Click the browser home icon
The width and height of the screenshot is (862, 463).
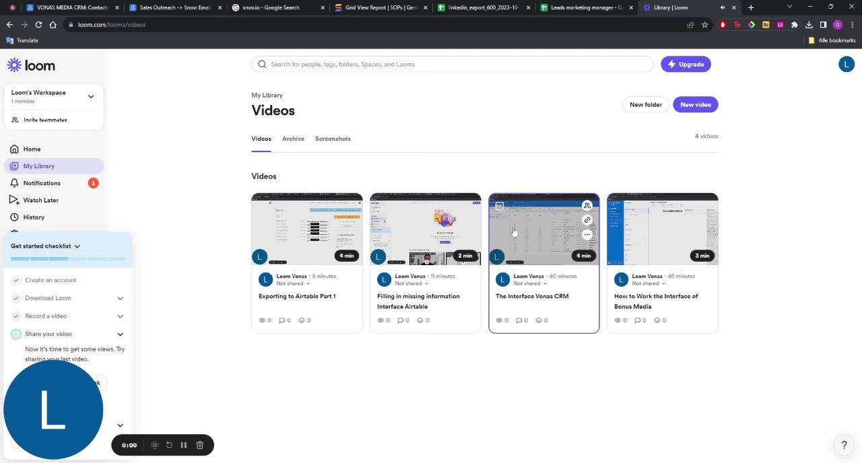coord(53,25)
